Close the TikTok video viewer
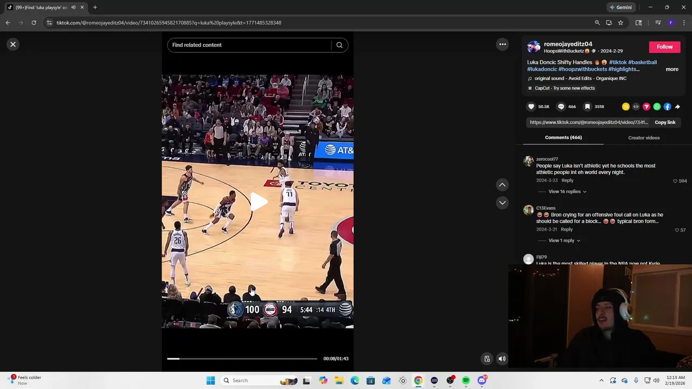This screenshot has width=692, height=389. [x=13, y=44]
